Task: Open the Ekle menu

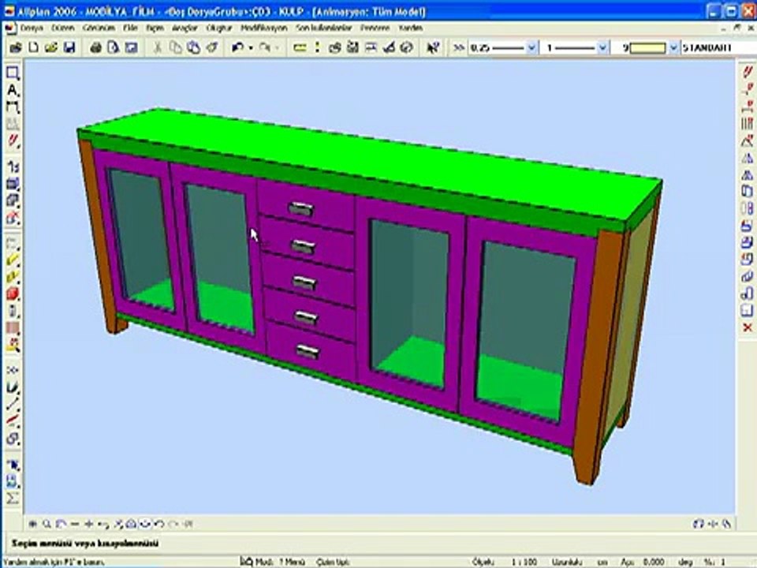Action: [x=130, y=28]
